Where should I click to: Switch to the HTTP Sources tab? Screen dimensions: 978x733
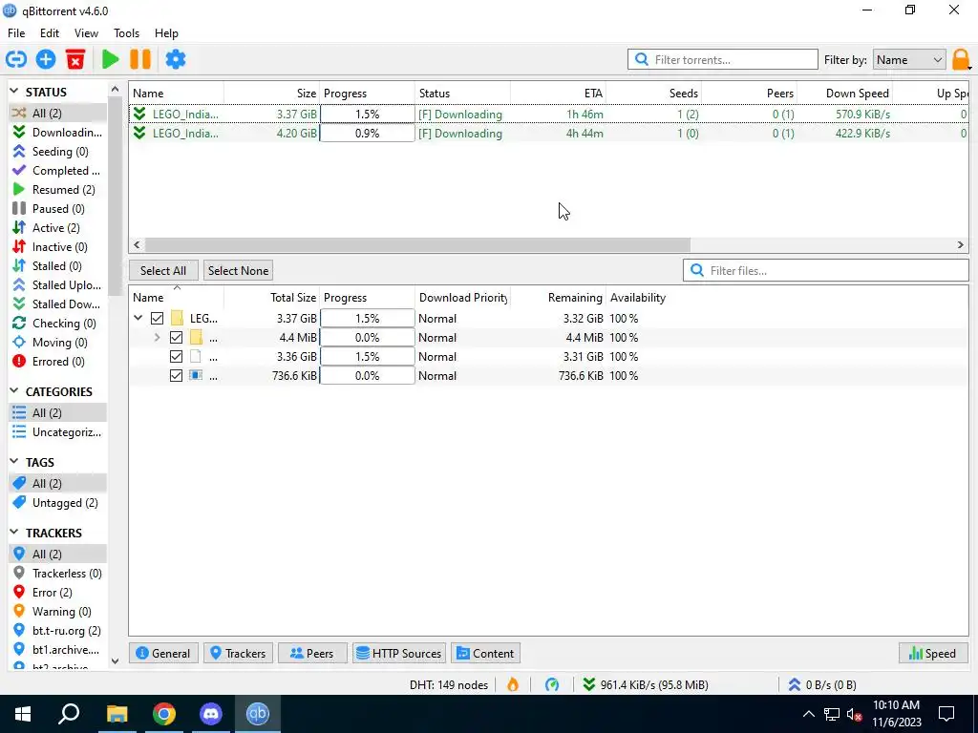[x=399, y=653]
